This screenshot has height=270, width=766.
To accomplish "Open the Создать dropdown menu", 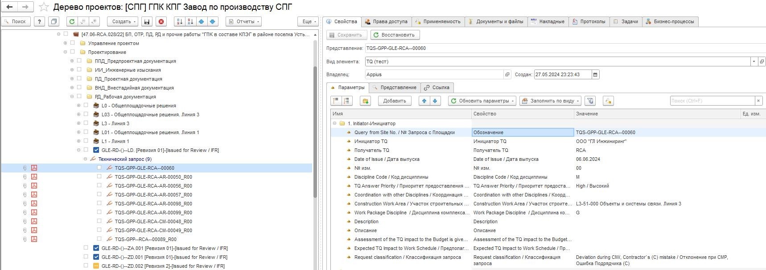I will point(124,21).
